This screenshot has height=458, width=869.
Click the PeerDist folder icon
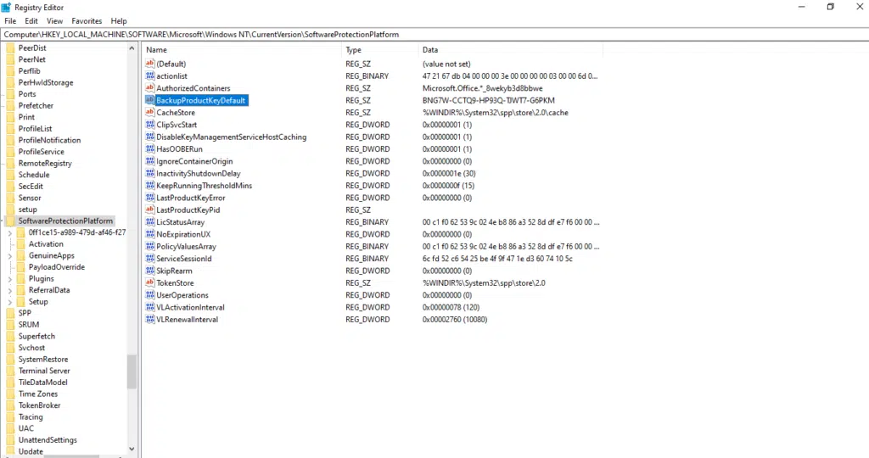[10, 48]
